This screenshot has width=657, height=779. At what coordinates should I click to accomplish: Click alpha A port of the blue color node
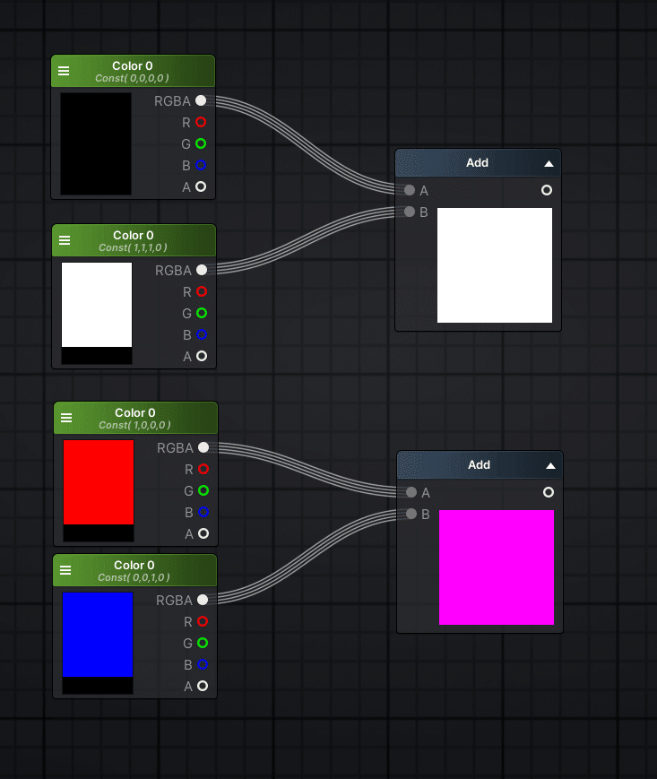pyautogui.click(x=202, y=686)
